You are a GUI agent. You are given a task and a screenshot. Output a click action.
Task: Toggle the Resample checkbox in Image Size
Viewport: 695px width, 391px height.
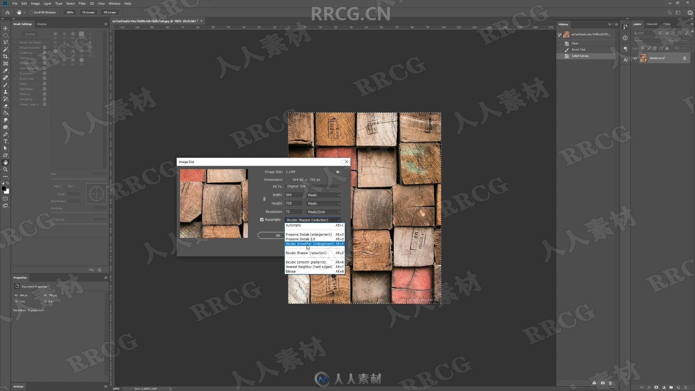[x=262, y=220]
